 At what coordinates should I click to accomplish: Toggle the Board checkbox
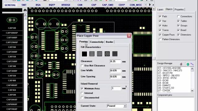point(178,30)
